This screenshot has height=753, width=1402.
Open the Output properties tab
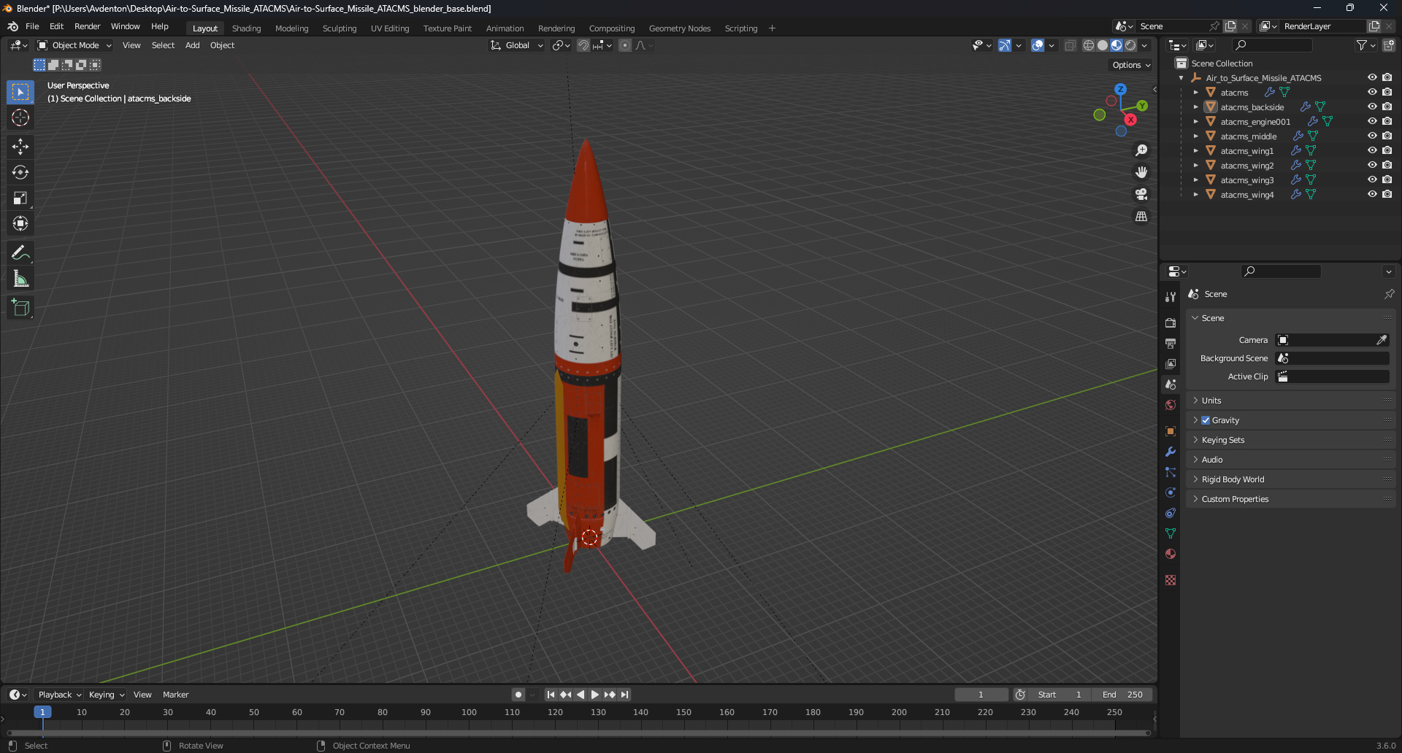tap(1171, 343)
